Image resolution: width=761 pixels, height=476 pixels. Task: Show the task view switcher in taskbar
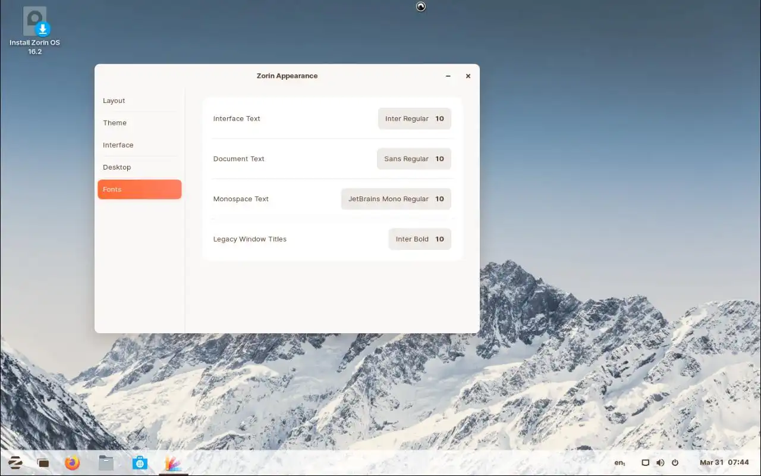(43, 463)
